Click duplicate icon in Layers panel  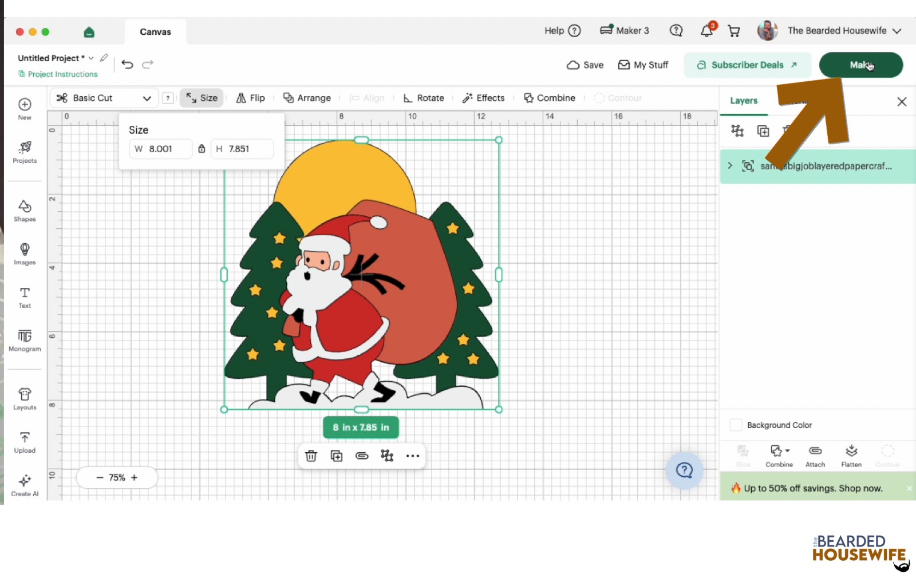pyautogui.click(x=763, y=131)
